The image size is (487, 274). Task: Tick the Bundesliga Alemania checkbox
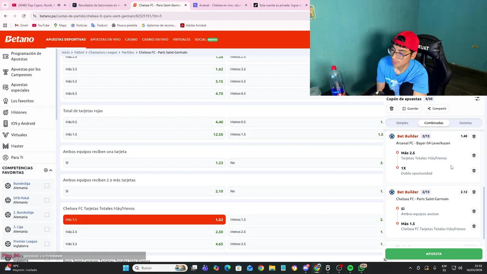pos(47,186)
